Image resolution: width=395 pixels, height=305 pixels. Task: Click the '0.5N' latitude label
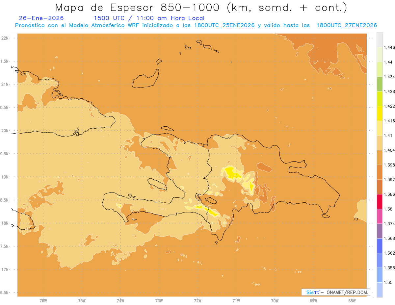[5, 108]
